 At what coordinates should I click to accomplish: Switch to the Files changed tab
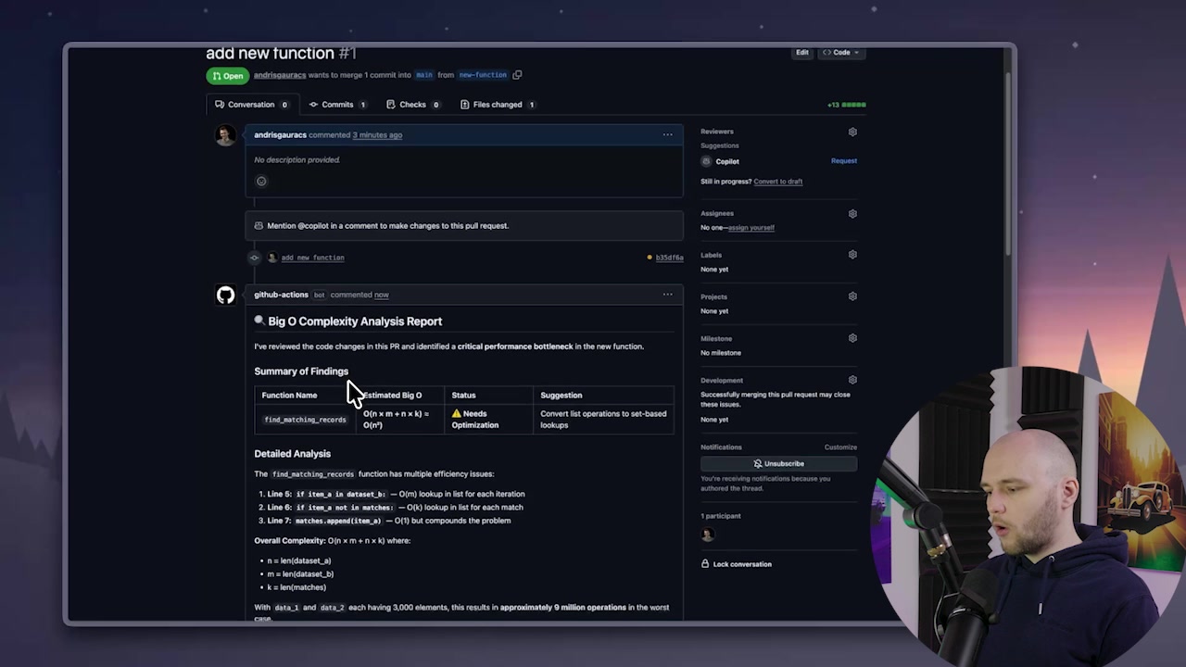[497, 104]
